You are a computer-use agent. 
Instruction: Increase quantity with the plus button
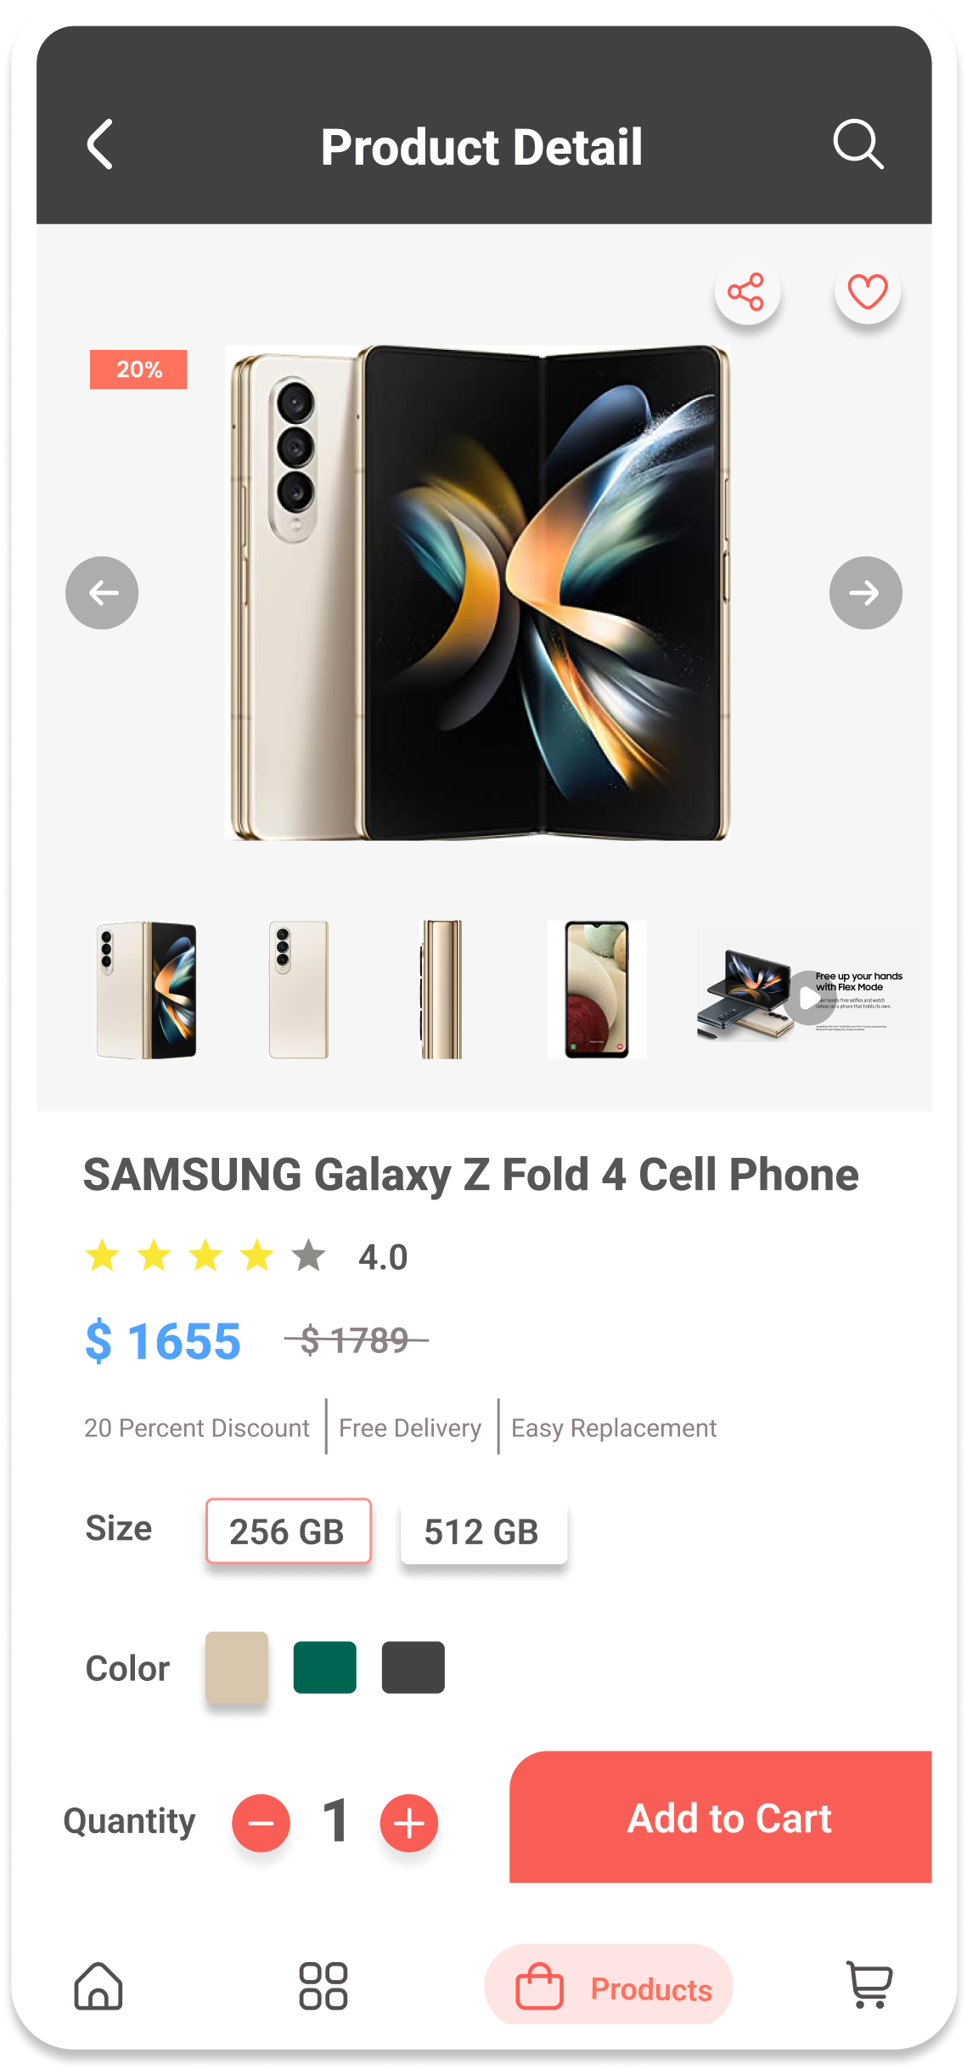pos(409,1823)
